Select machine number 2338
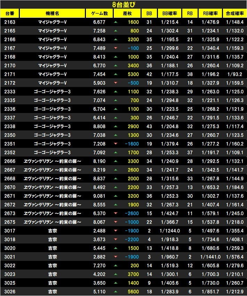The image size is (247, 296). click(10, 127)
